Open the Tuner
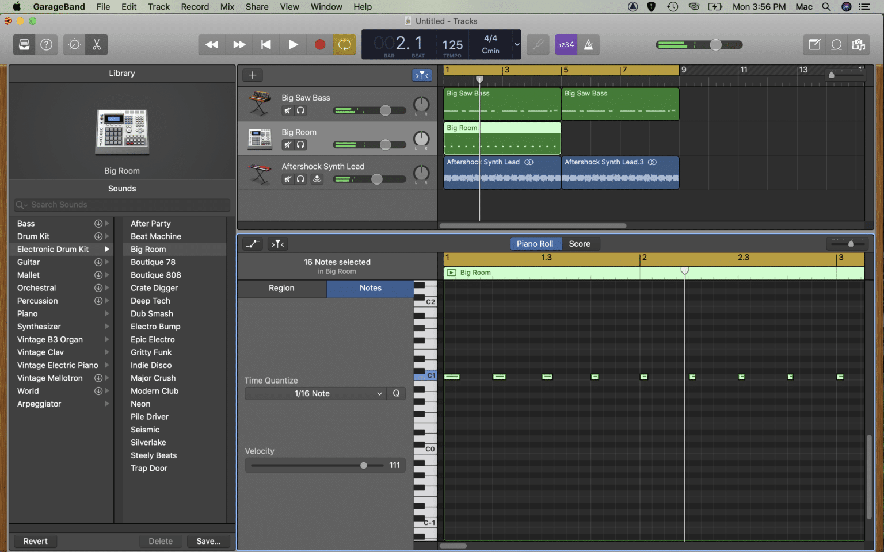884x552 pixels. pyautogui.click(x=538, y=44)
